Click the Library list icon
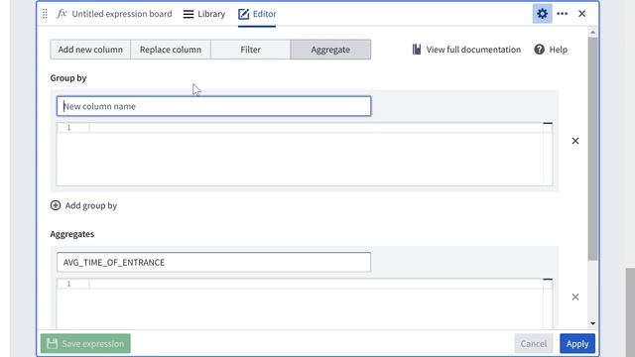 pos(189,14)
